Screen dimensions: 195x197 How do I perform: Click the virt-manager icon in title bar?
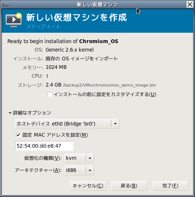(x=5, y=5)
